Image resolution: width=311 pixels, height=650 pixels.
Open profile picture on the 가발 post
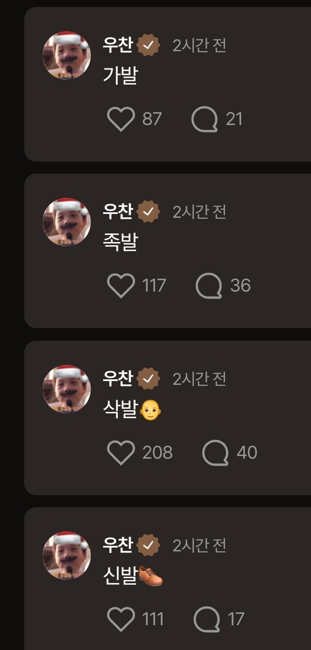pyautogui.click(x=67, y=56)
